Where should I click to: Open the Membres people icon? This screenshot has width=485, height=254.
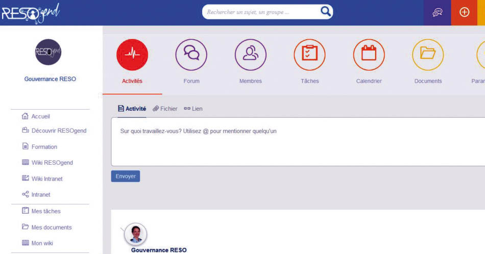pyautogui.click(x=250, y=55)
